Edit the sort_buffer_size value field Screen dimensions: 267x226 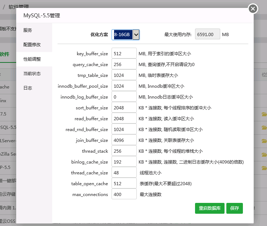[124, 108]
